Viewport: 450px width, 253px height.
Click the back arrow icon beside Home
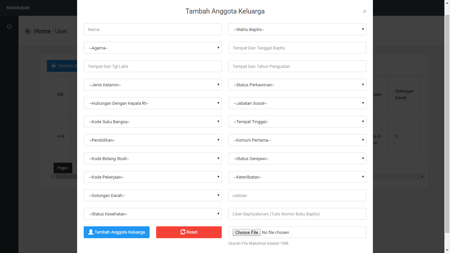click(x=28, y=31)
